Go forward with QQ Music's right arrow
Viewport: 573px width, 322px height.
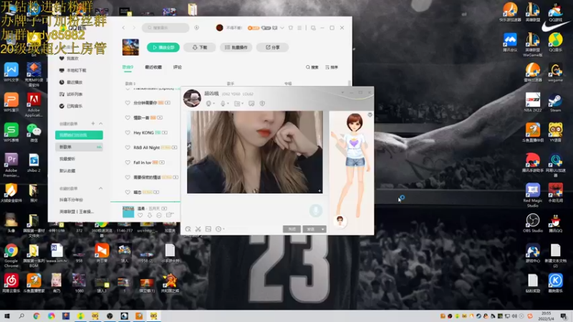point(134,28)
